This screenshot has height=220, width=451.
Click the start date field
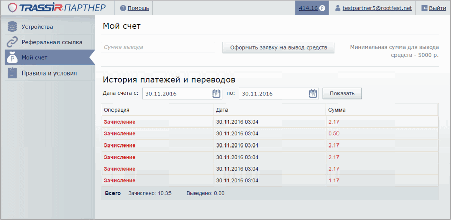coord(177,93)
